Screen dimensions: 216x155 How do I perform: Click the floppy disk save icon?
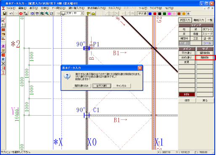click(x=5, y=13)
